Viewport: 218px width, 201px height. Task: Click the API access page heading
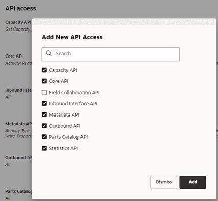point(20,8)
